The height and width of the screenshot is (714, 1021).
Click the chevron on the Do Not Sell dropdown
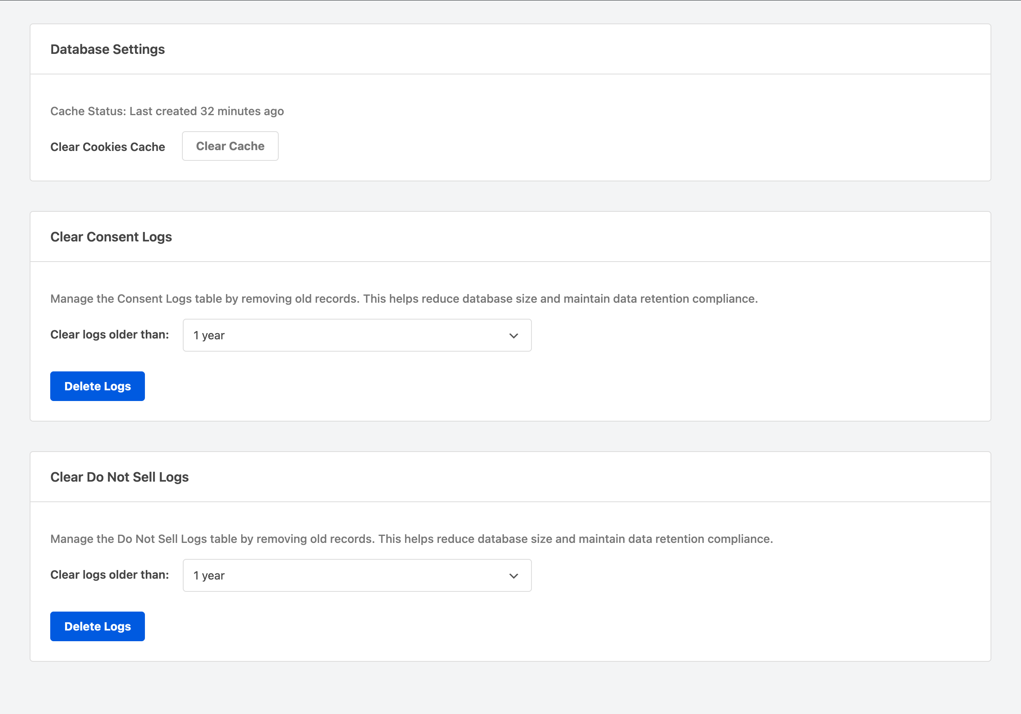(514, 575)
